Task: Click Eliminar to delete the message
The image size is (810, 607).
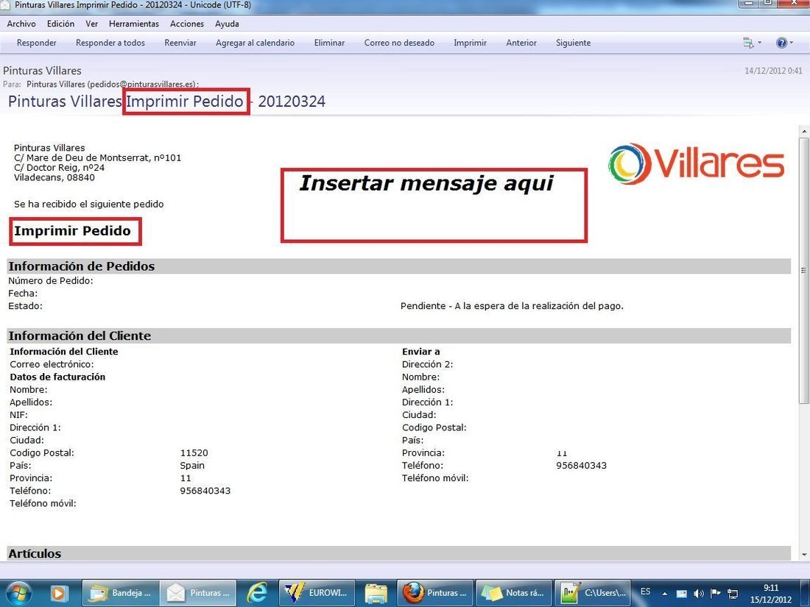Action: coord(330,43)
